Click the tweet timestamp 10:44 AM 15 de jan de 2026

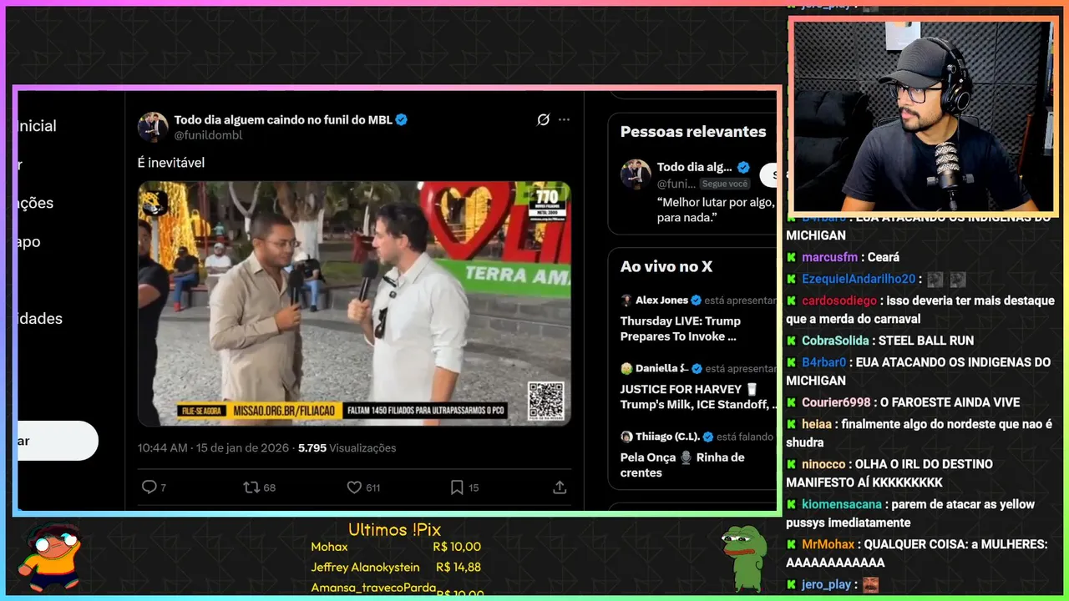(x=215, y=448)
